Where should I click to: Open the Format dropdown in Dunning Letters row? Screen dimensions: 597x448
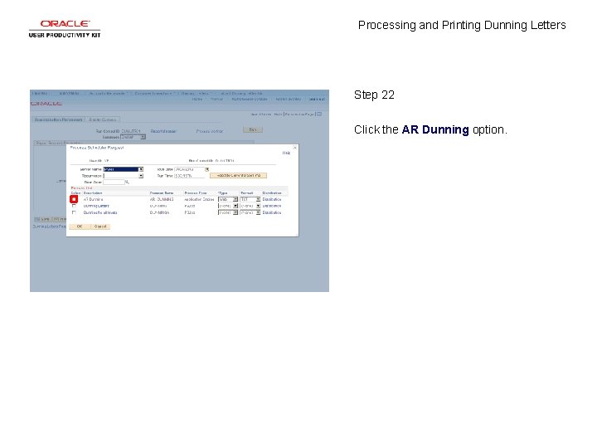[x=250, y=206]
